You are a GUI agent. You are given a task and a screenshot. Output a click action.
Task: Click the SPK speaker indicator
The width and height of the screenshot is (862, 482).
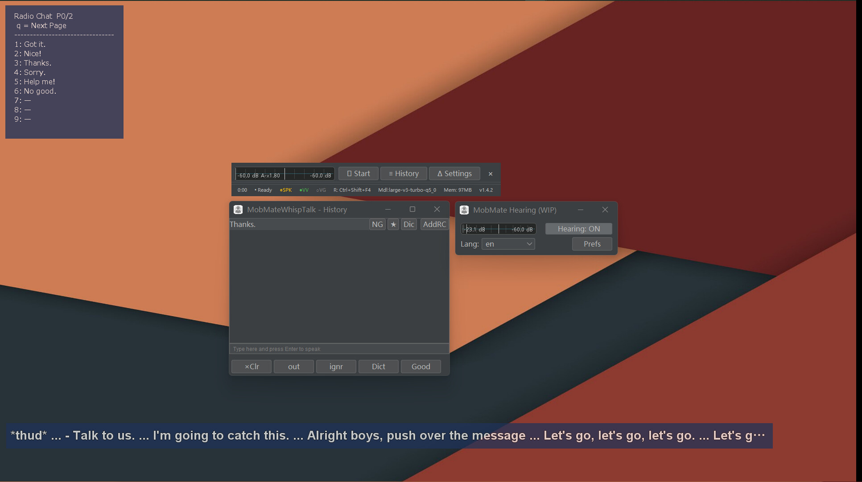(285, 190)
